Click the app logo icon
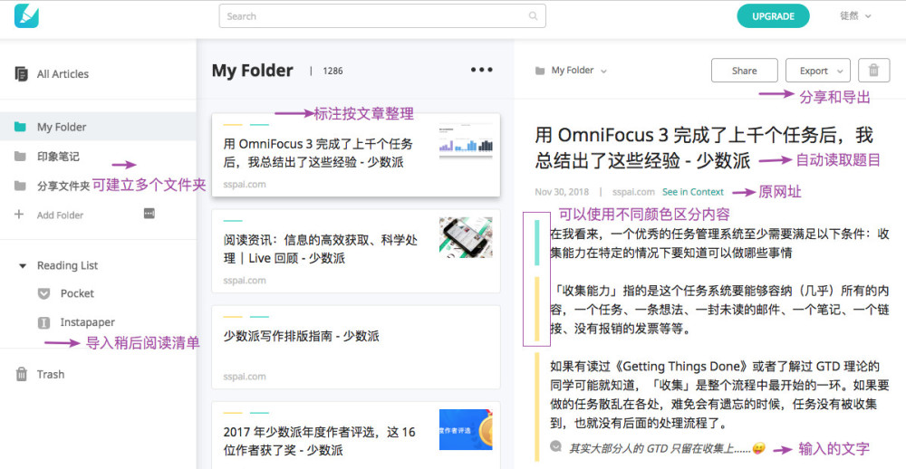The width and height of the screenshot is (906, 469). [x=26, y=16]
